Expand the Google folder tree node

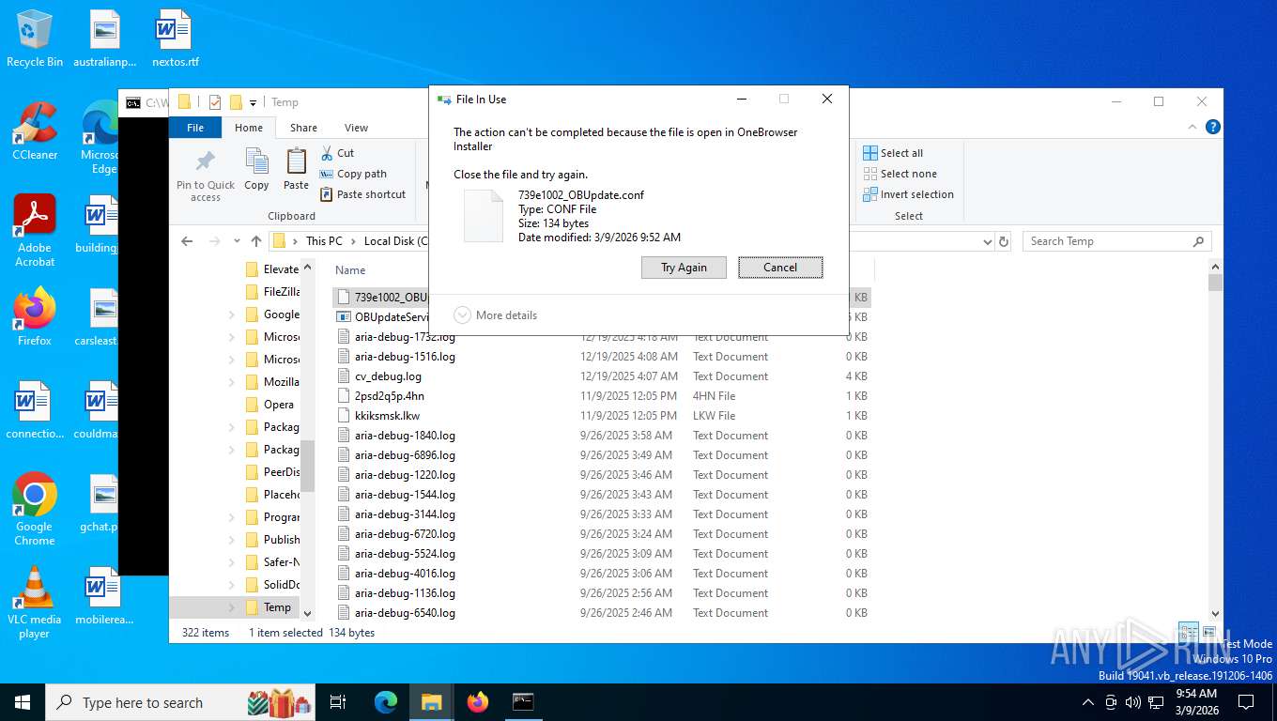pos(232,314)
